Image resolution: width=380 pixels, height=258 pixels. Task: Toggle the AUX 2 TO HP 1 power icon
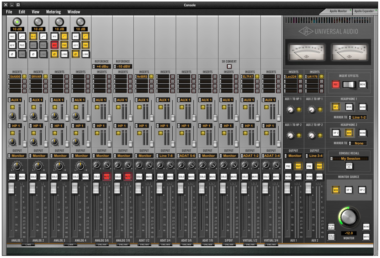click(x=320, y=110)
